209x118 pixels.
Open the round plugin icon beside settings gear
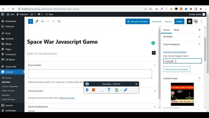click(196, 21)
